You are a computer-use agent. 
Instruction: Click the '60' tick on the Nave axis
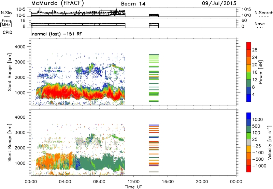point(244,20)
